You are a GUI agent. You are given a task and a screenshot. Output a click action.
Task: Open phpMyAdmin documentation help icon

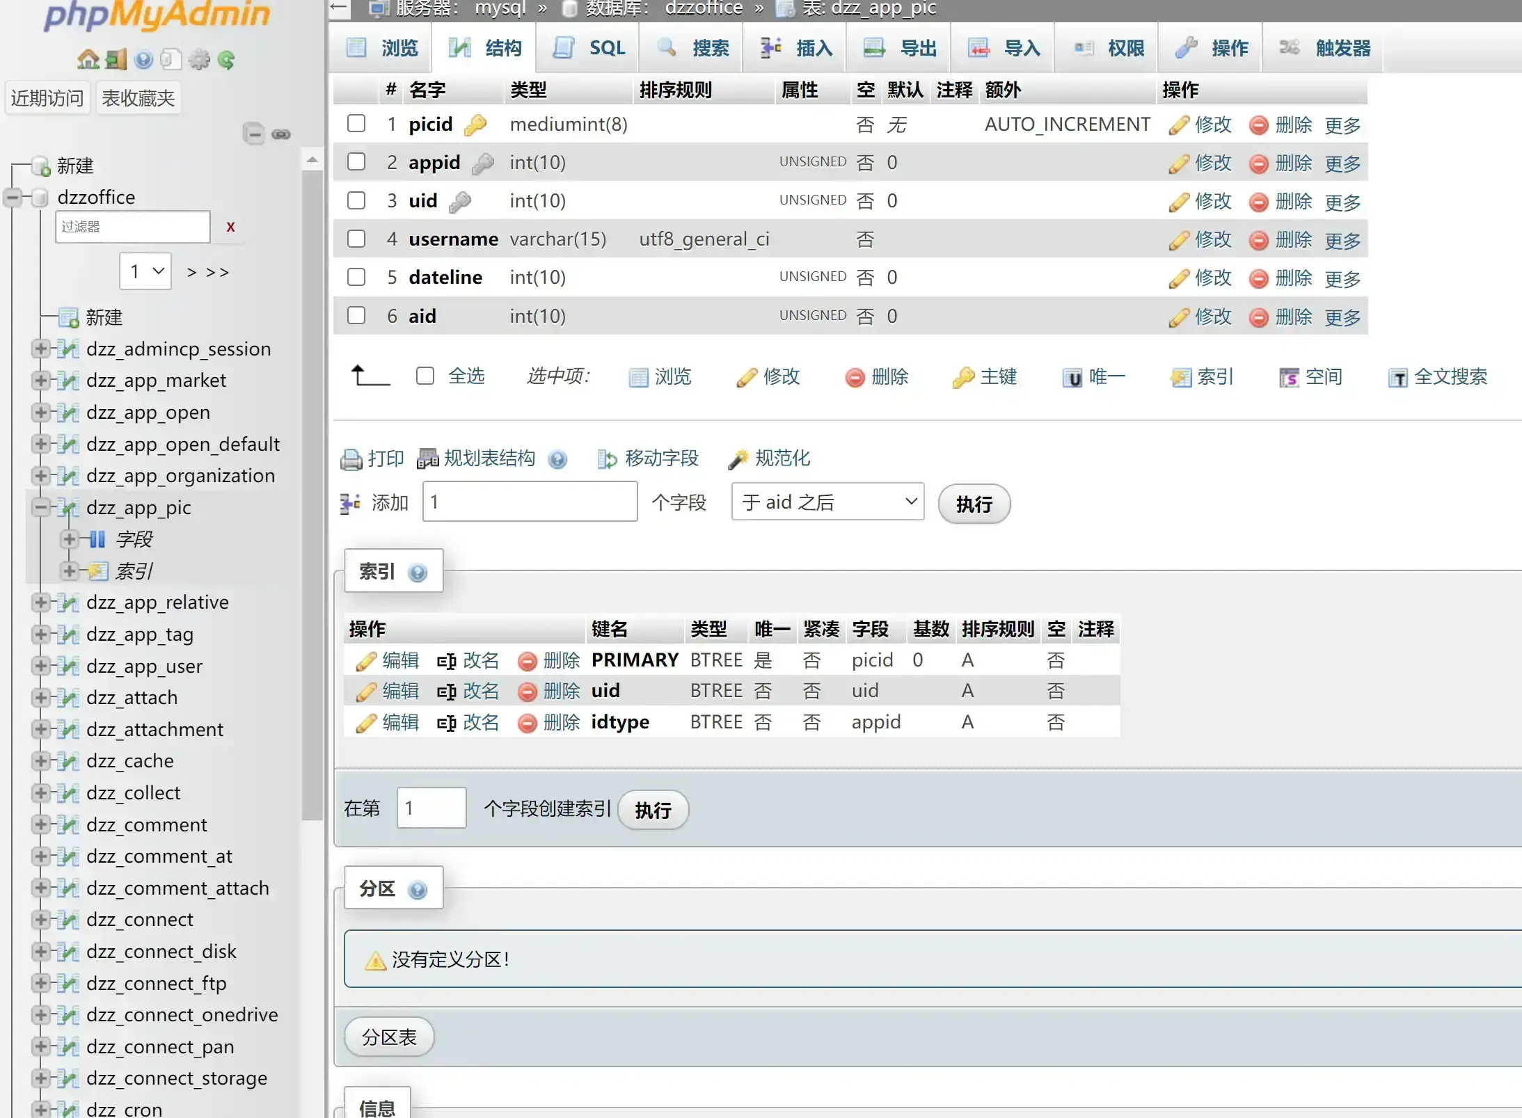tap(143, 60)
